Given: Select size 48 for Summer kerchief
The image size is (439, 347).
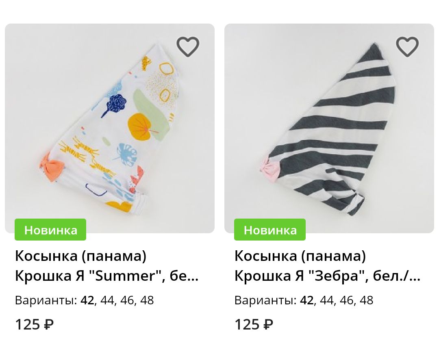Looking at the screenshot, I should click(147, 300).
